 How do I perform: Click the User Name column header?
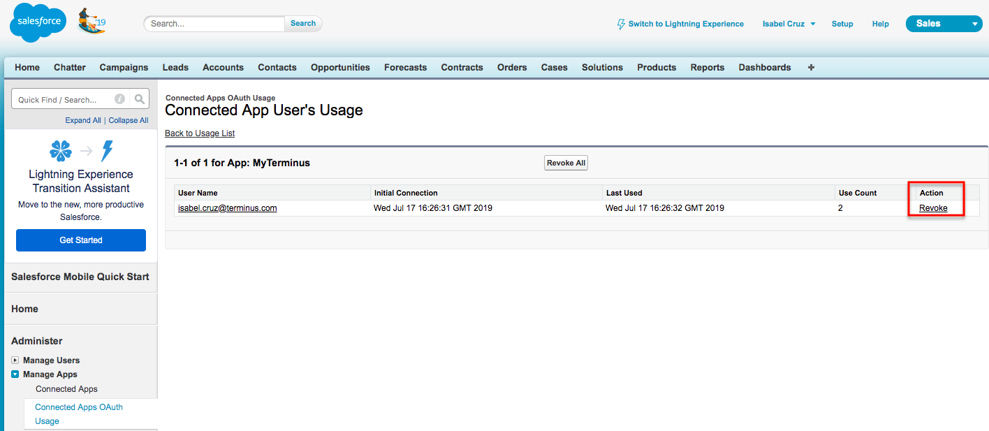coord(198,193)
